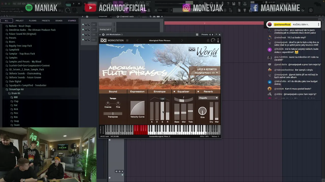This screenshot has width=325, height=182.
Task: Adjust the reverb Dry level slider
Action: coord(211,111)
